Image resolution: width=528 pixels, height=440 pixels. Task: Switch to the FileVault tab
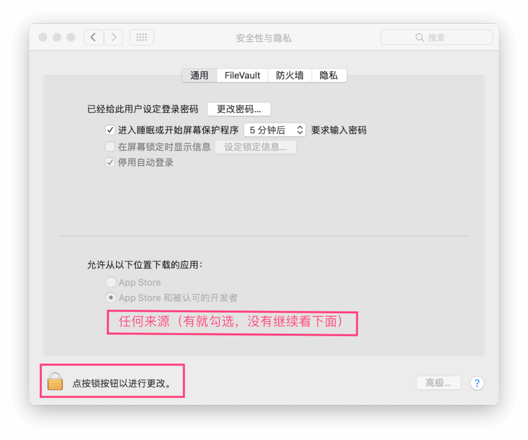click(242, 75)
